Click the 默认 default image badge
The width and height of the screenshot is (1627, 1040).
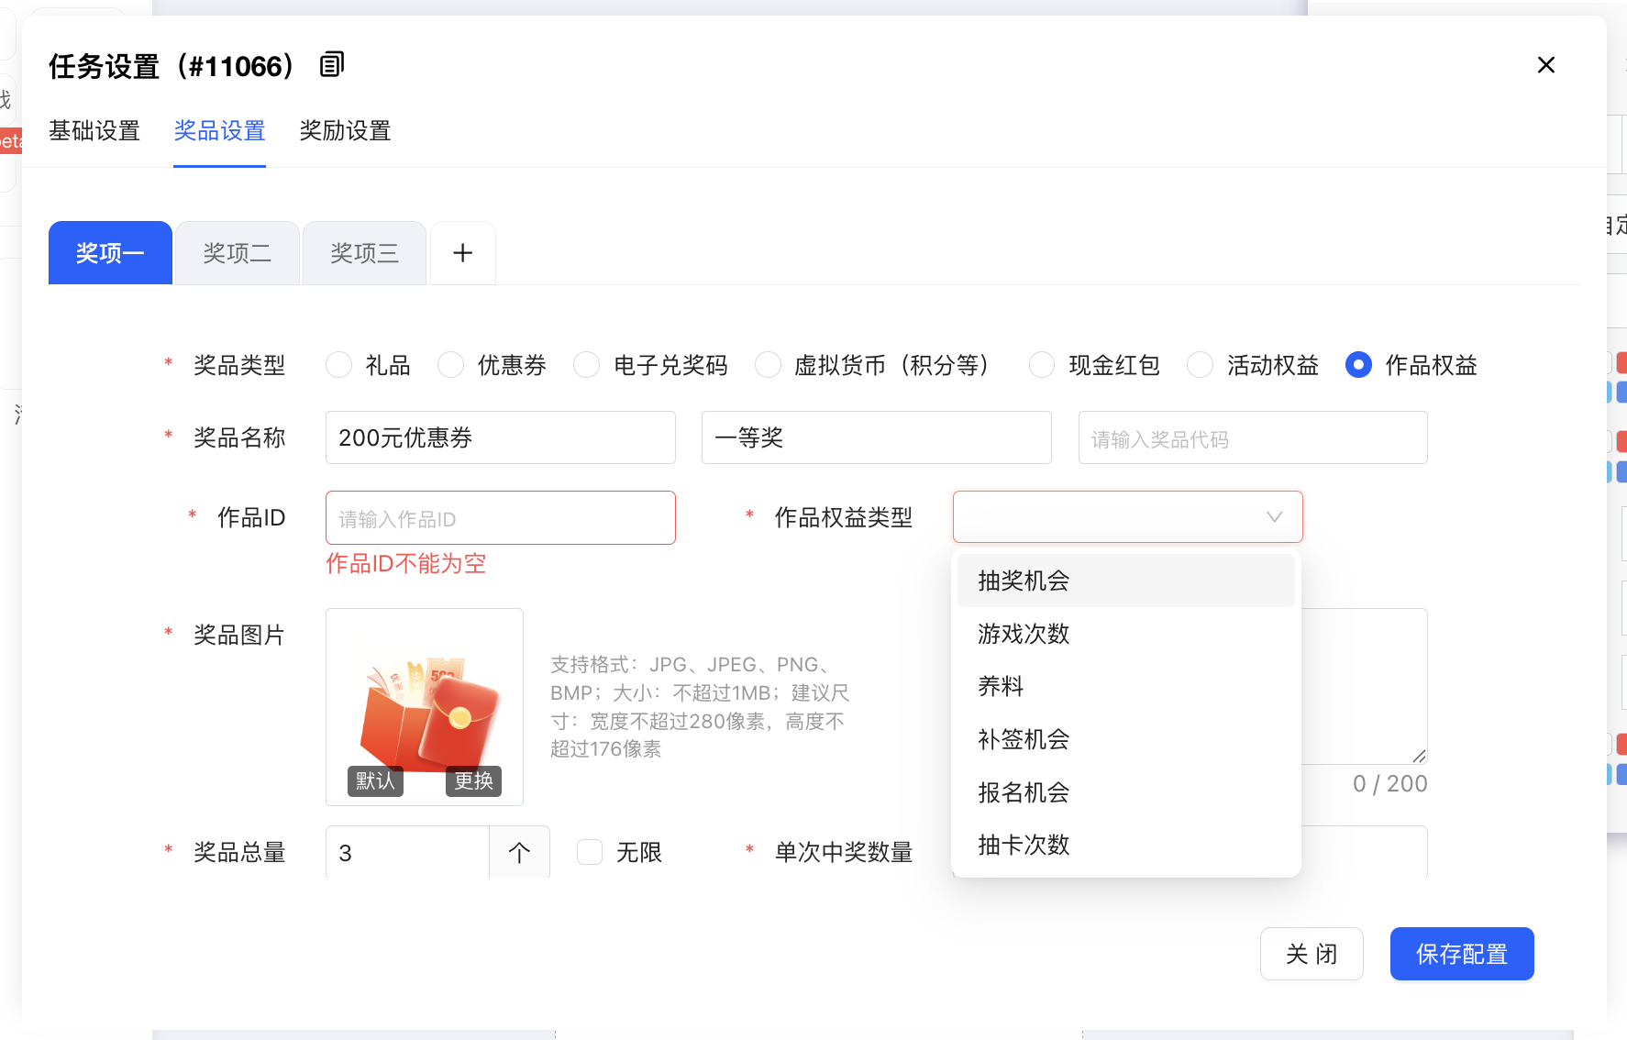[375, 780]
